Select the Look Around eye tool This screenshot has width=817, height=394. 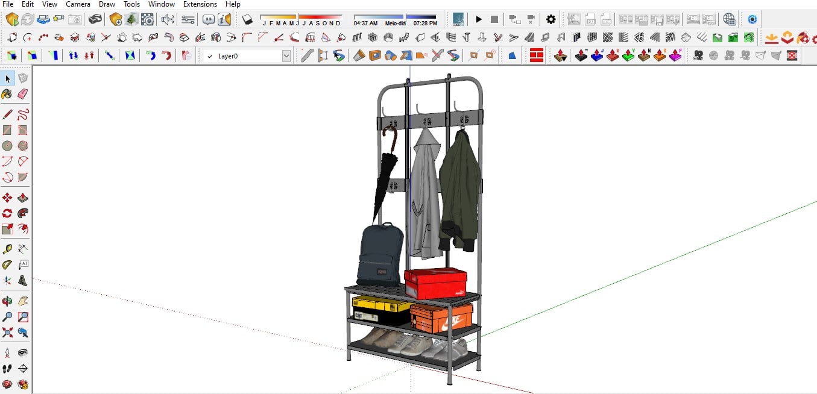[23, 352]
